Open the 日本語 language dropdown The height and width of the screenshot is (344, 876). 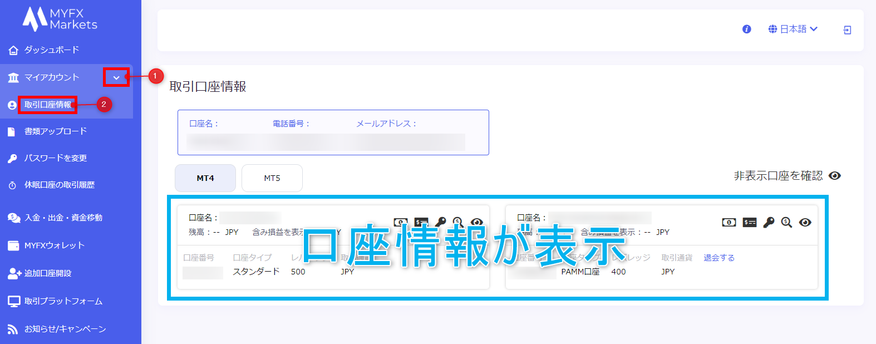tap(793, 30)
